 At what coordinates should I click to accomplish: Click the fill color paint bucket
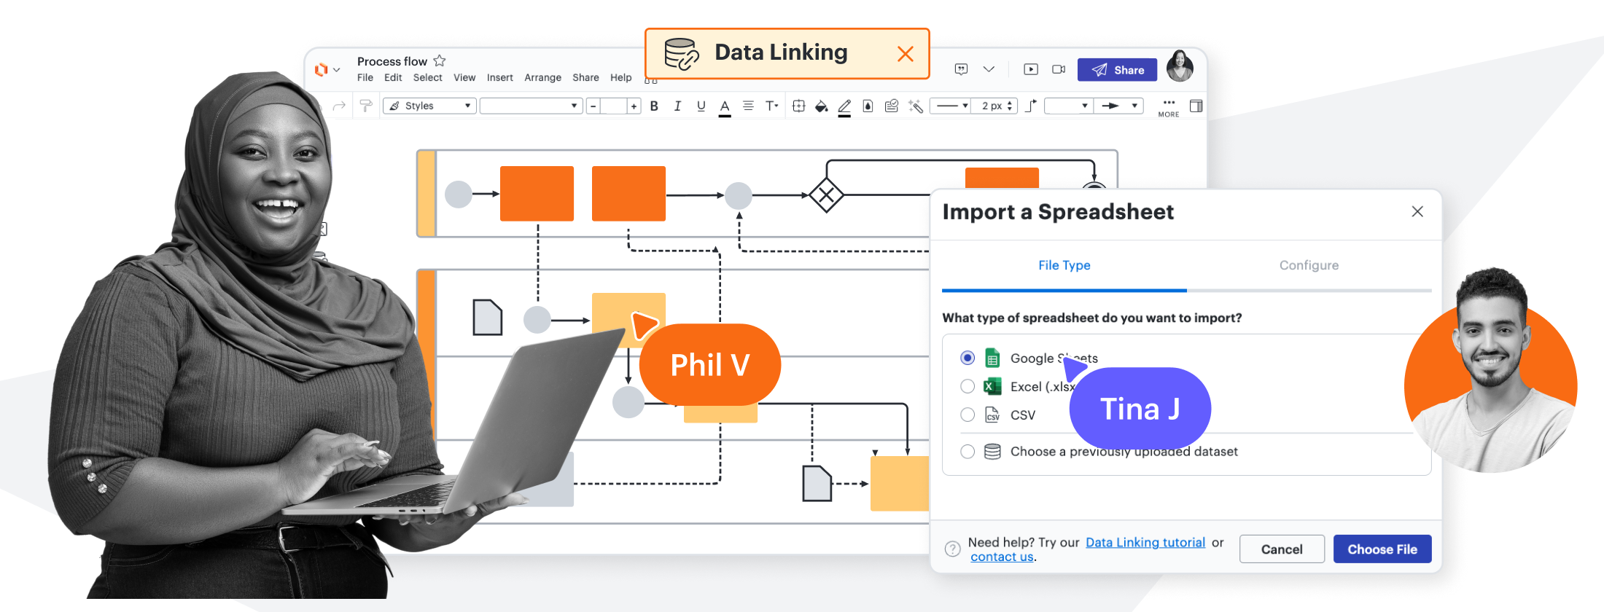(821, 106)
